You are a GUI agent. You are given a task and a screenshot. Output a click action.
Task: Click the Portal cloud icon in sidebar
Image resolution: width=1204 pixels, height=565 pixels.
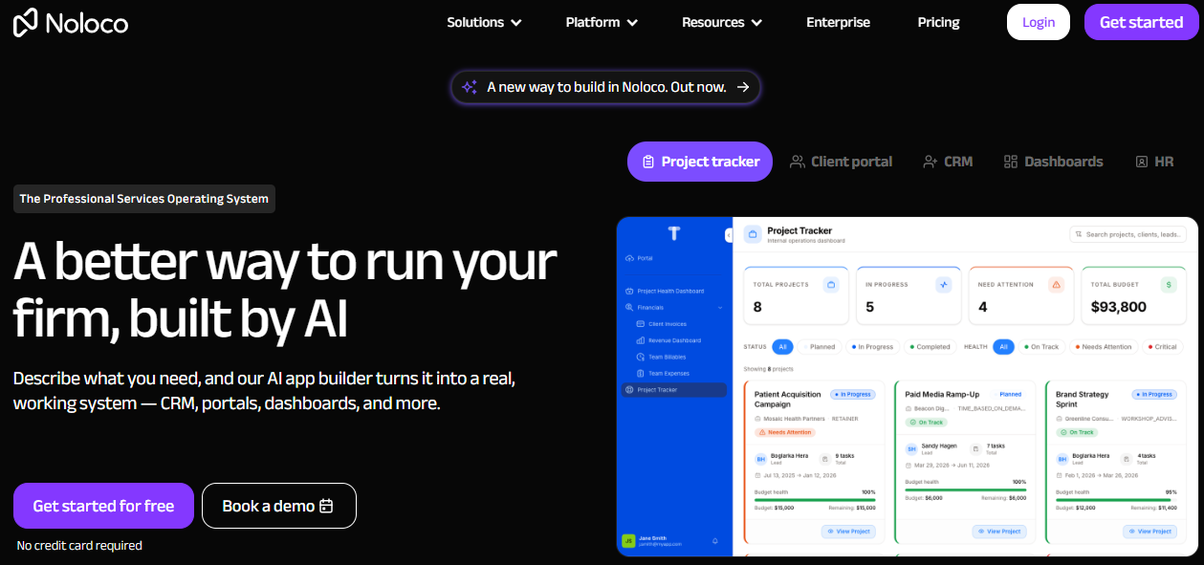[x=628, y=258]
